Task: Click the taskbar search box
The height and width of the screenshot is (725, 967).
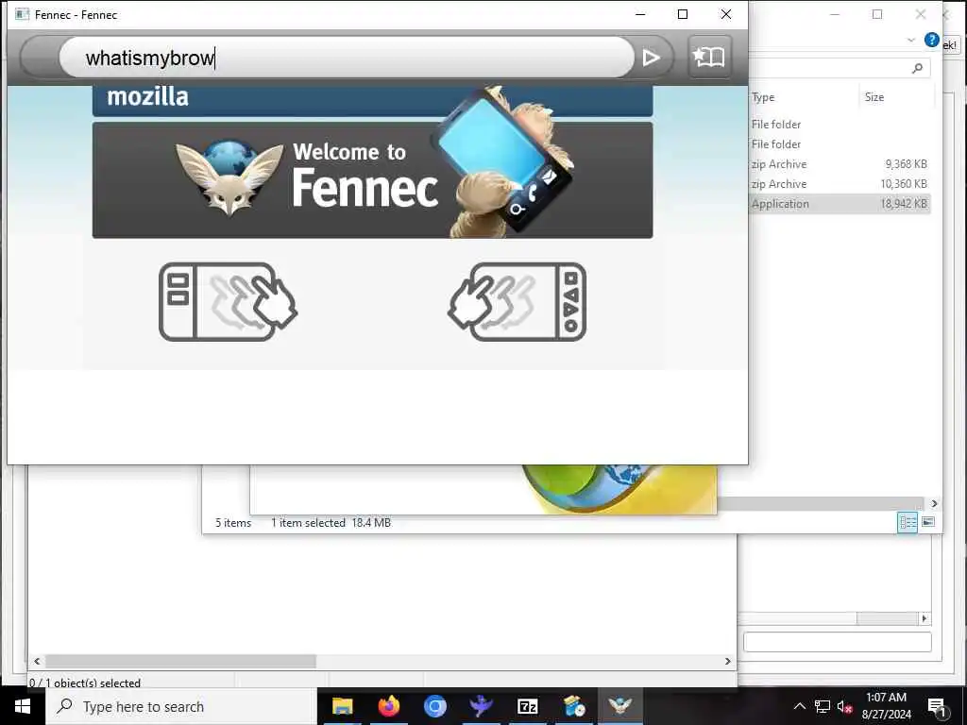Action: click(180, 706)
